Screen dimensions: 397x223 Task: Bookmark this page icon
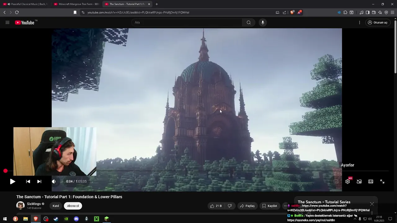pyautogui.click(x=75, y=12)
